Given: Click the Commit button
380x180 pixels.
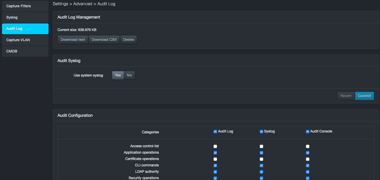Looking at the screenshot, I should tap(364, 96).
